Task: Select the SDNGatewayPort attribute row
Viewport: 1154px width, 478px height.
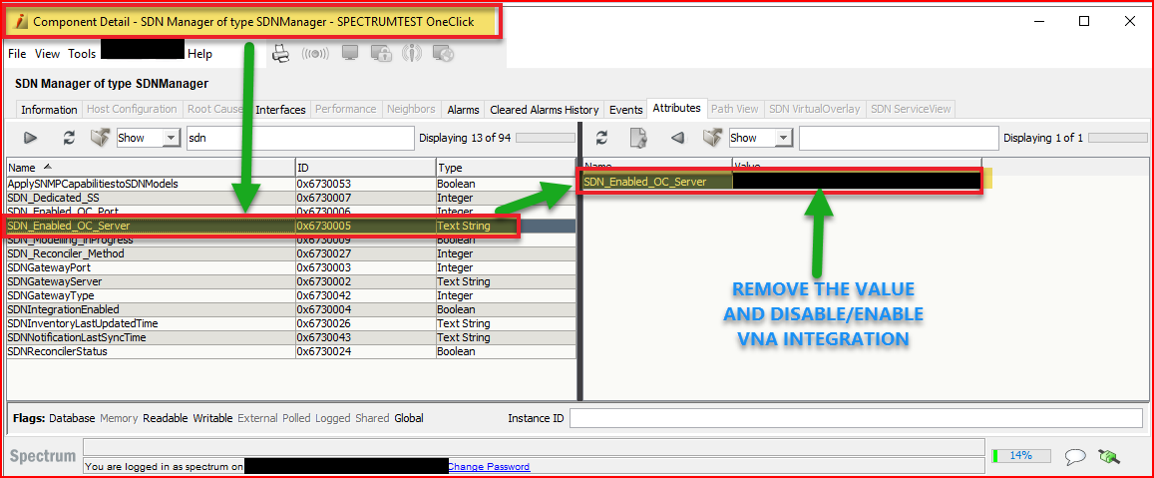Action: (290, 267)
